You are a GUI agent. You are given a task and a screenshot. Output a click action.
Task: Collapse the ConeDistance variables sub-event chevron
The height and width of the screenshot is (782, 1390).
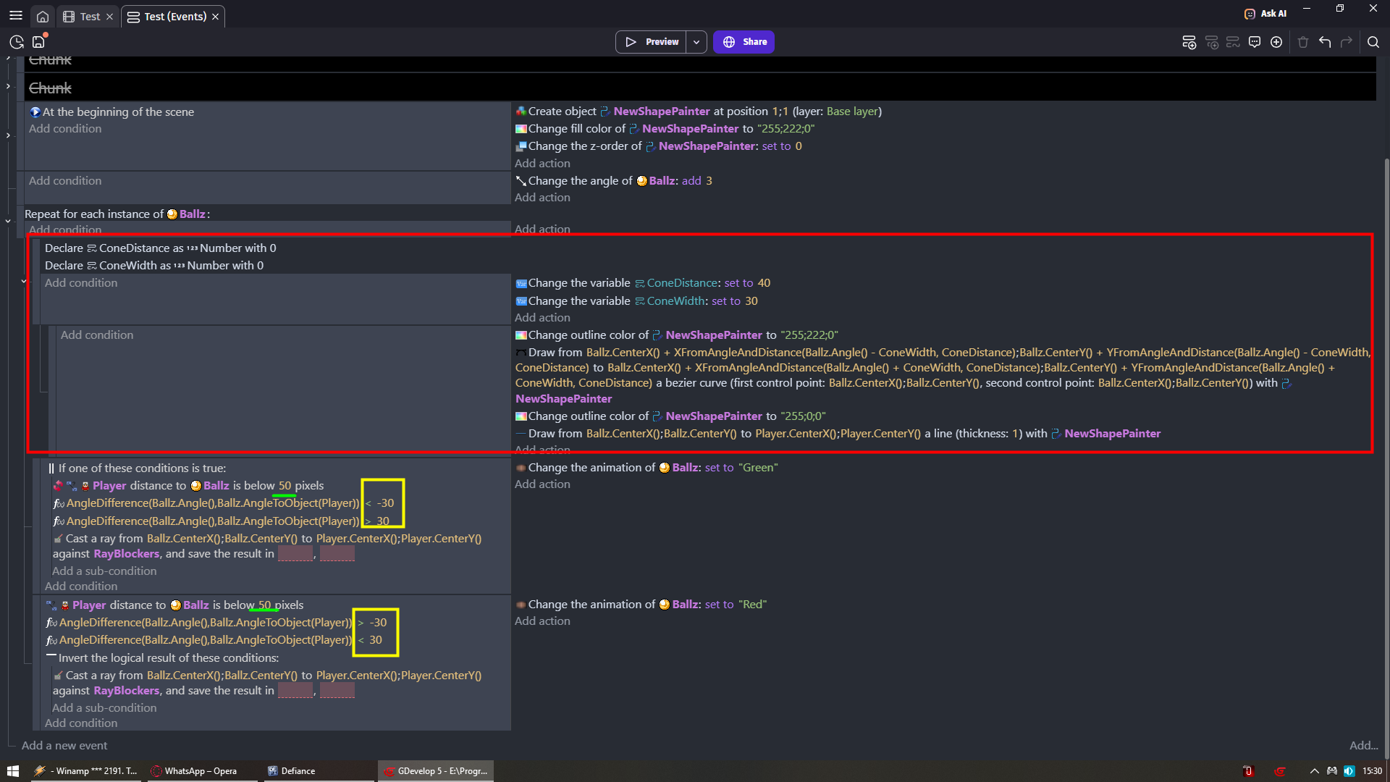pyautogui.click(x=24, y=281)
